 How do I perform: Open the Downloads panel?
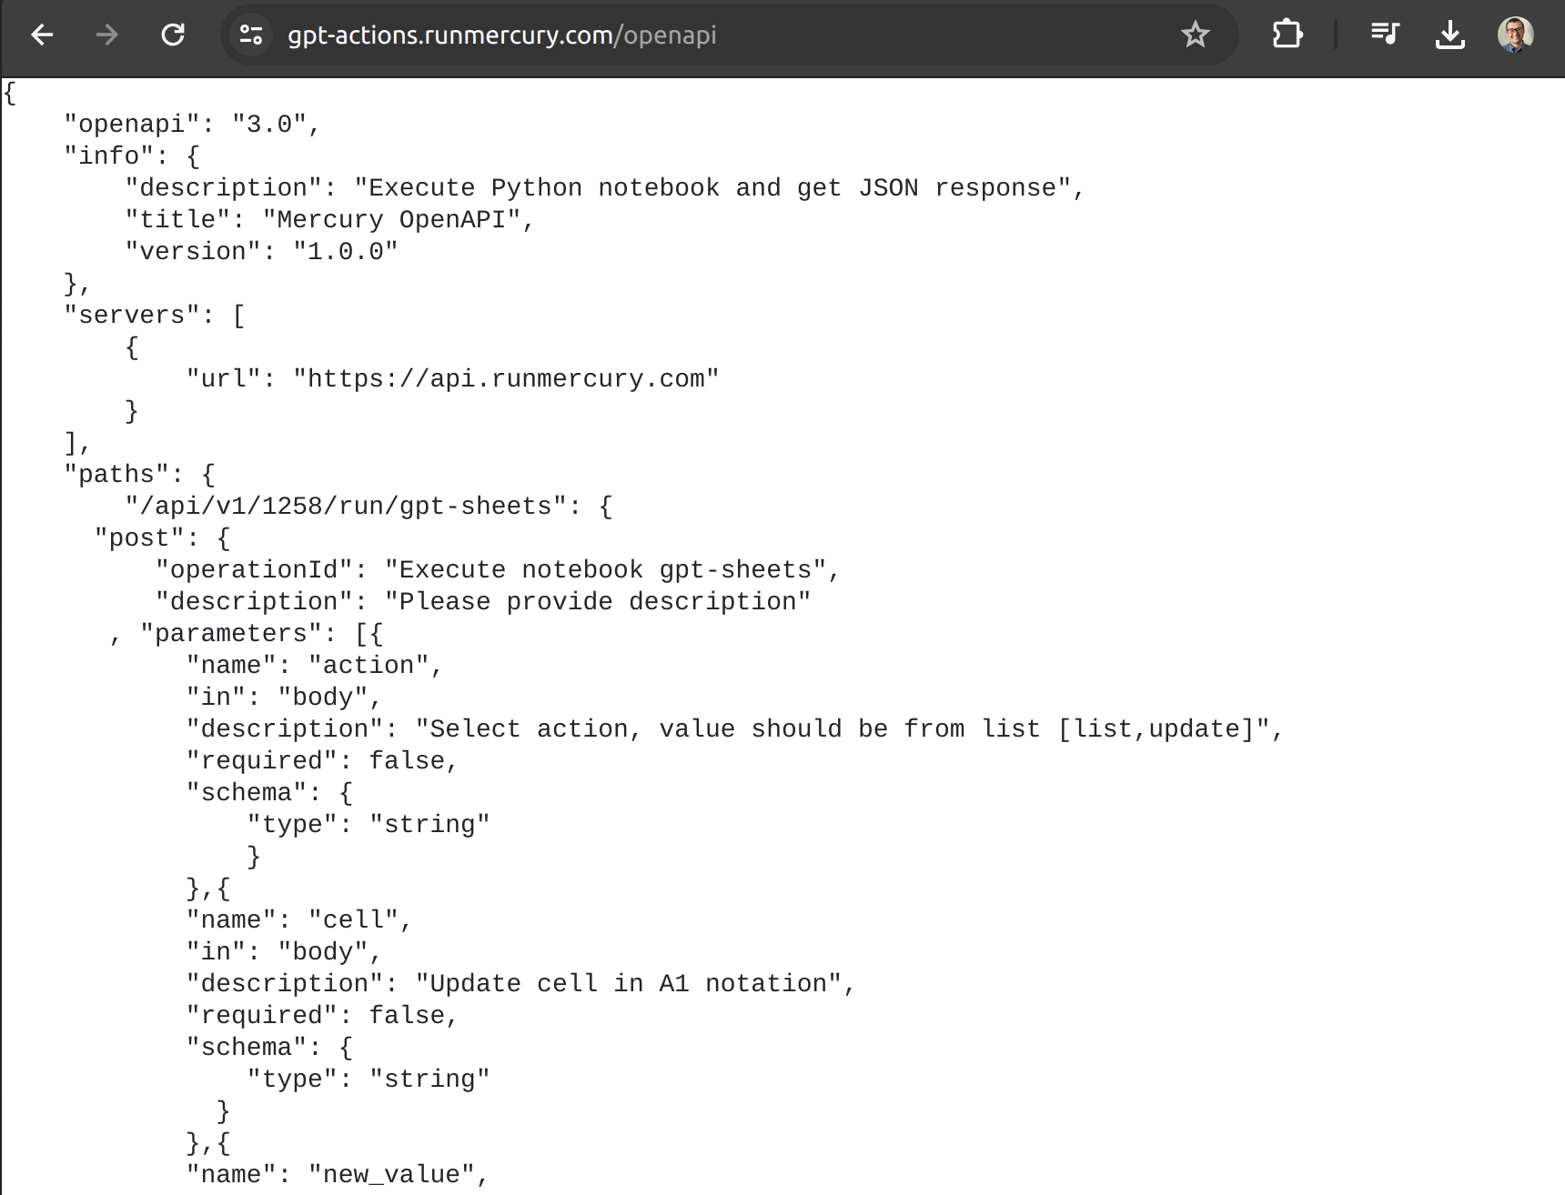pyautogui.click(x=1451, y=35)
